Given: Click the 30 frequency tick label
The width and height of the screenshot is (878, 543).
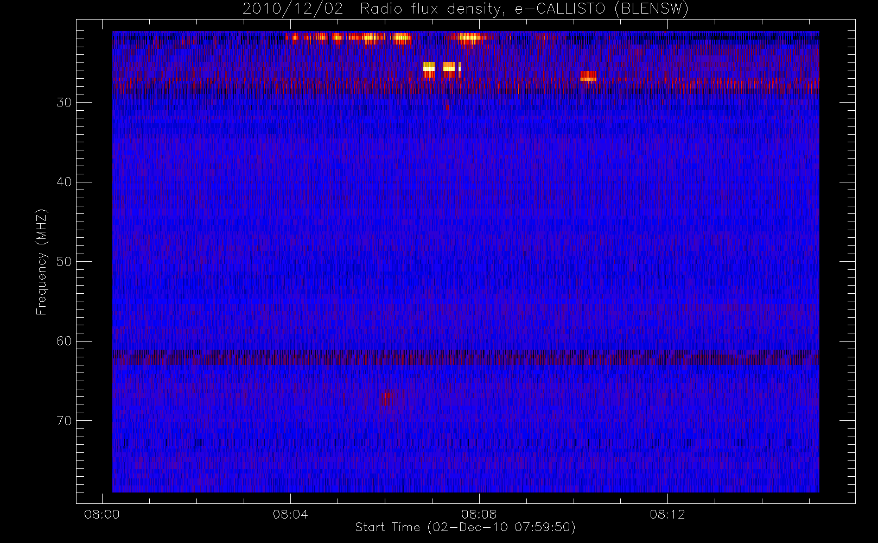Looking at the screenshot, I should click(64, 103).
